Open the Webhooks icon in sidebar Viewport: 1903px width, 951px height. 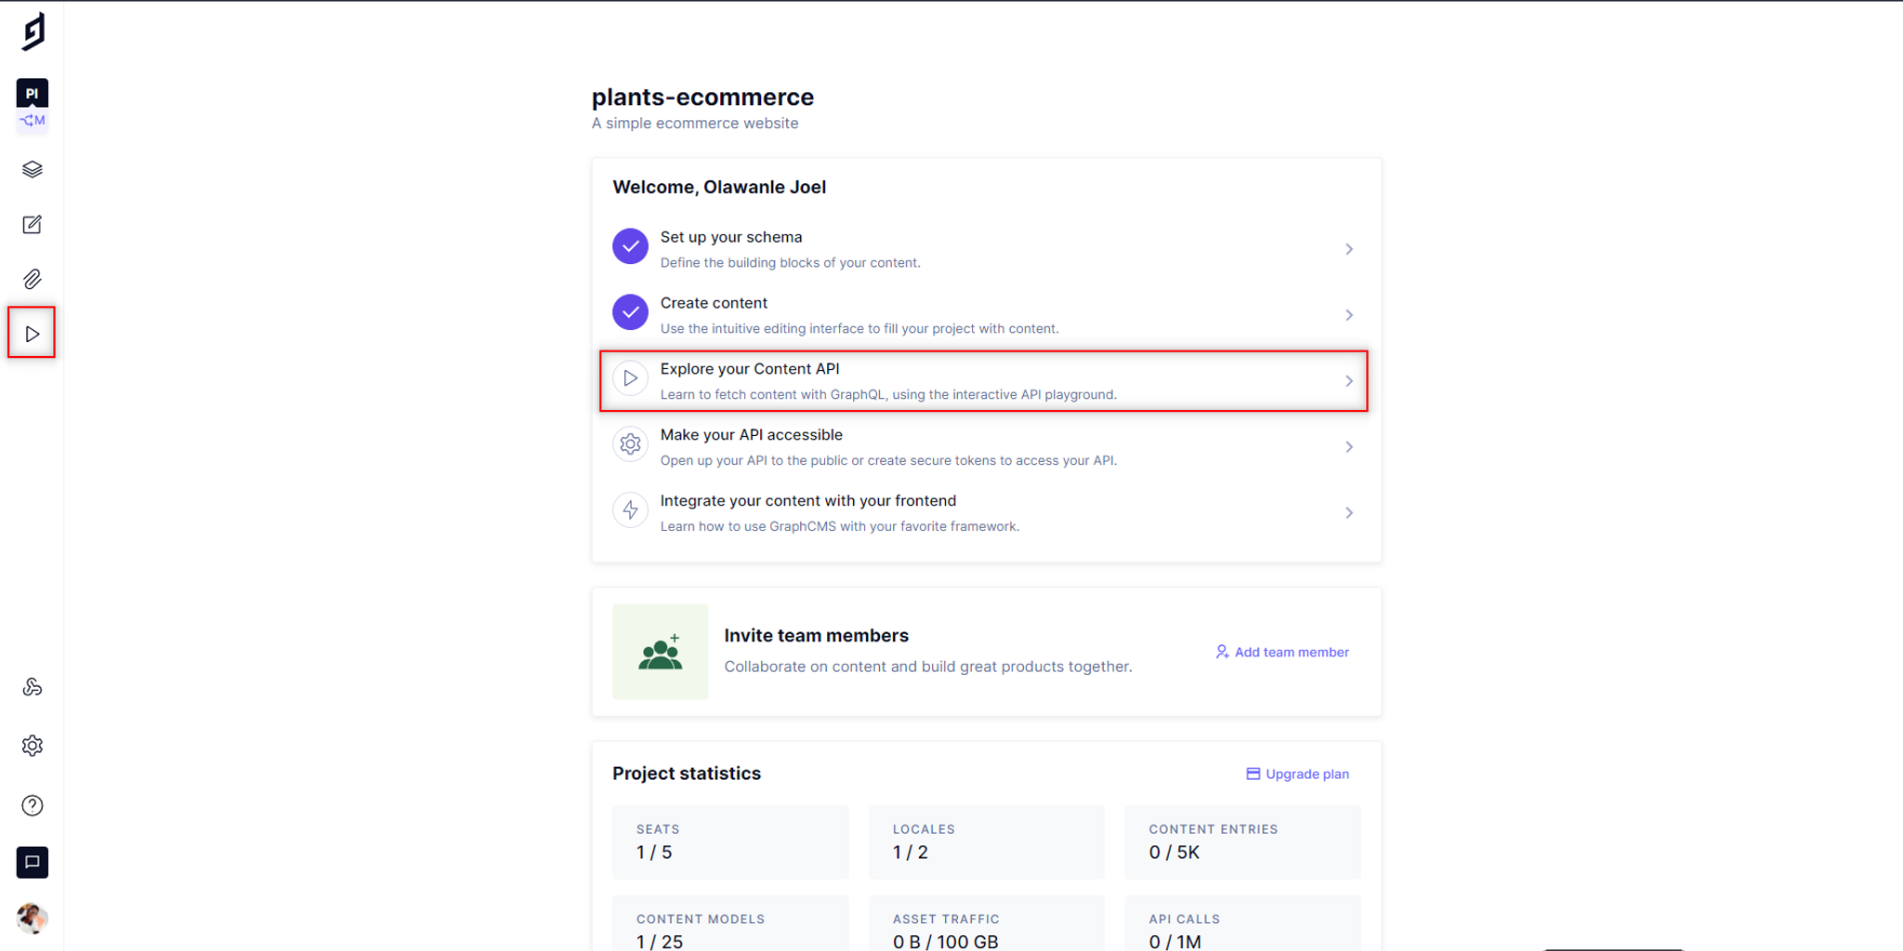point(33,687)
